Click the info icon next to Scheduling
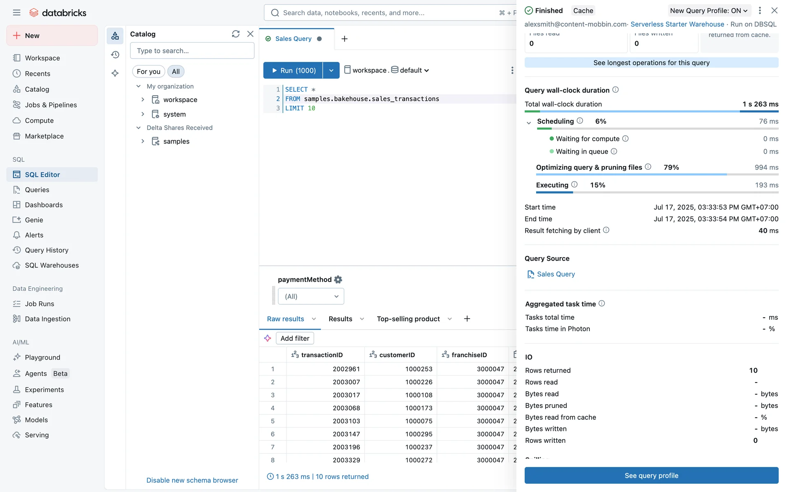This screenshot has width=787, height=492. 580,121
